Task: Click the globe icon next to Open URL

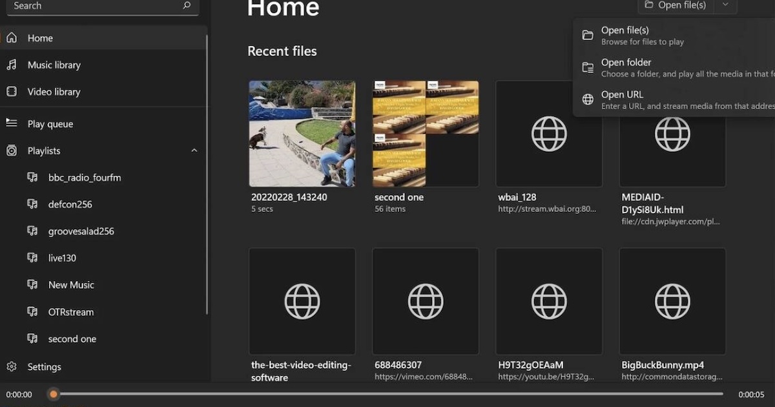Action: coord(588,99)
